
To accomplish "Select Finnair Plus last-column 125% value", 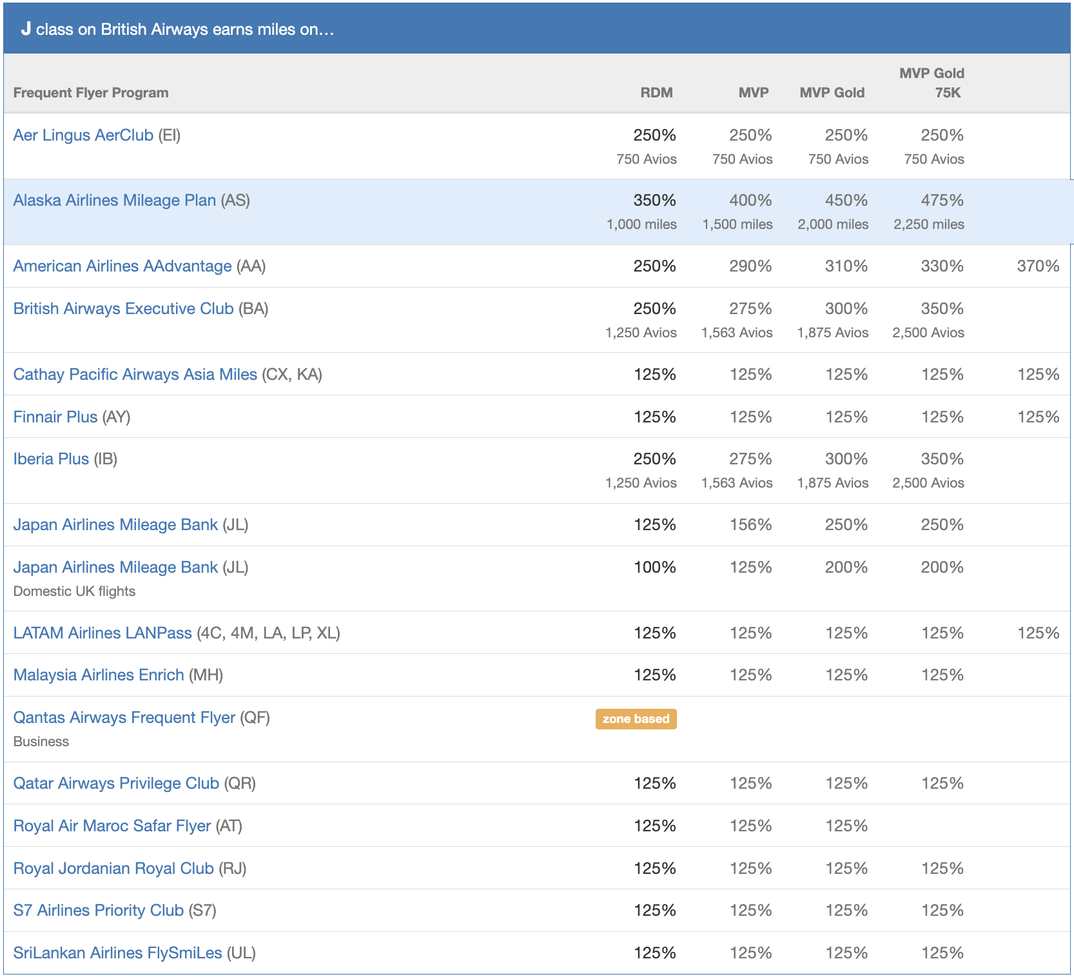I will pos(1039,417).
